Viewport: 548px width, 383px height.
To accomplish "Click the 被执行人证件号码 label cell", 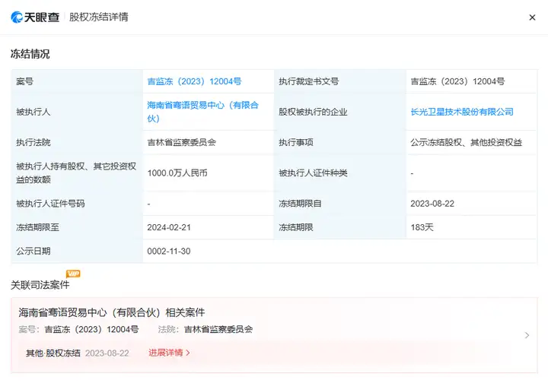I will [77, 204].
